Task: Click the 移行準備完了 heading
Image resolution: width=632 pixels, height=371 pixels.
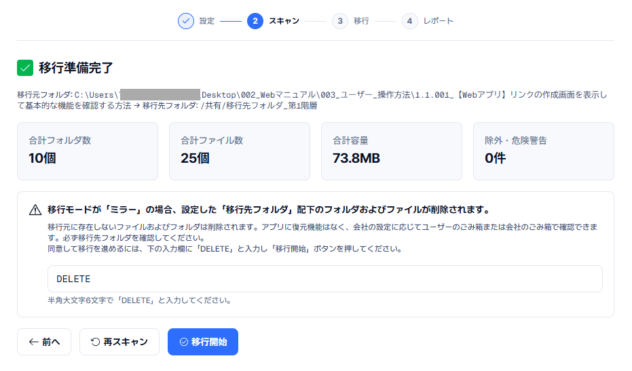Action: click(76, 68)
